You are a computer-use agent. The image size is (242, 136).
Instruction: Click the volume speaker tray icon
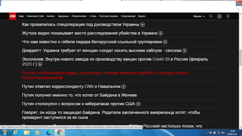pos(223,133)
